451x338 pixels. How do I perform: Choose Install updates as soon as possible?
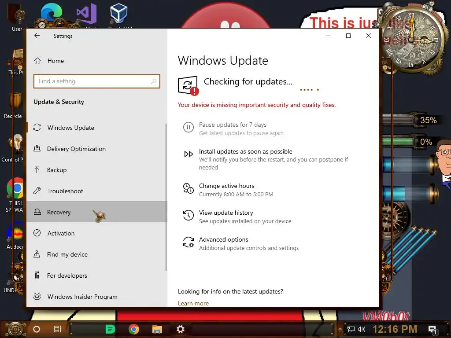246,151
